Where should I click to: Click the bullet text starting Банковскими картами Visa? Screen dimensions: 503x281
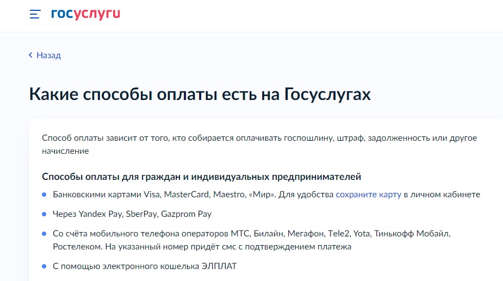click(266, 195)
